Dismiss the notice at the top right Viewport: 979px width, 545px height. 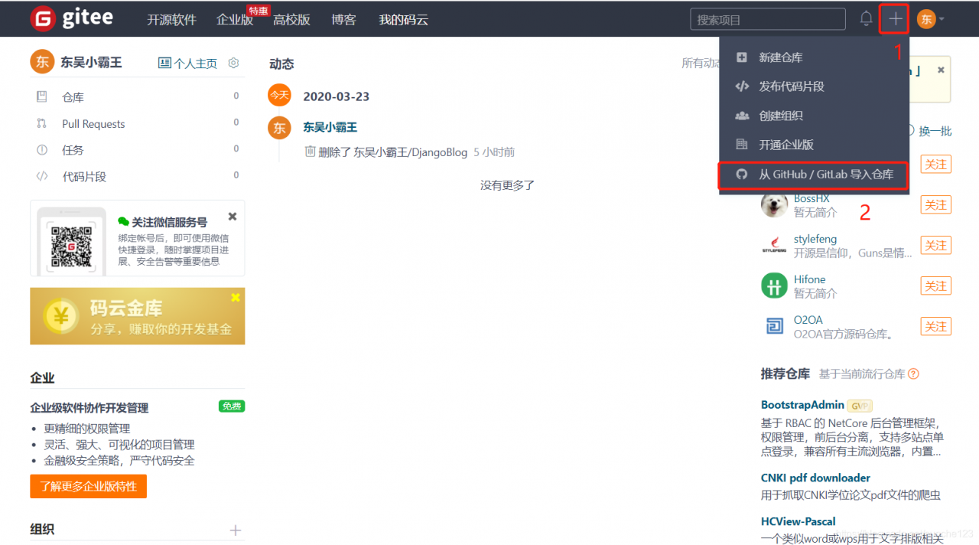[941, 70]
